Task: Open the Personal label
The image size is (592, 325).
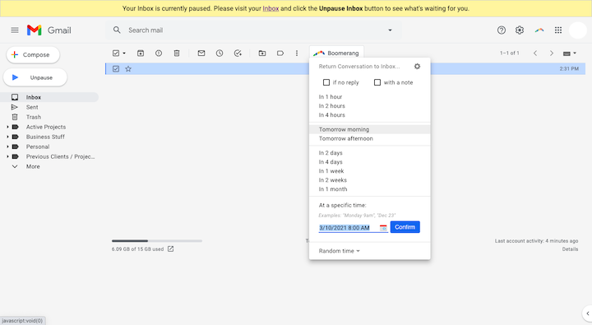Action: pyautogui.click(x=38, y=146)
